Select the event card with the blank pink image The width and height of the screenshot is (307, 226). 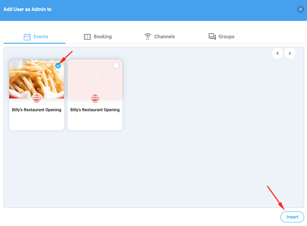pyautogui.click(x=116, y=66)
